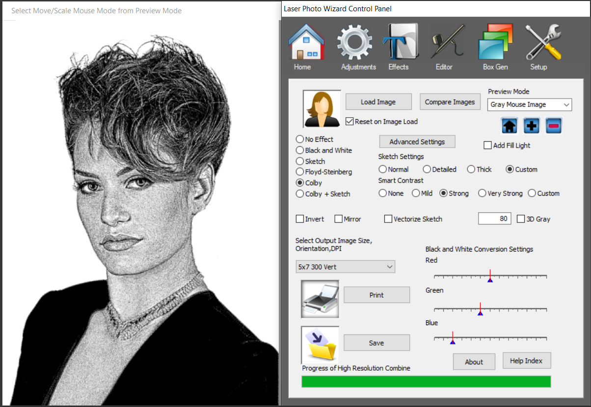Open the Effects text icon

(x=401, y=42)
